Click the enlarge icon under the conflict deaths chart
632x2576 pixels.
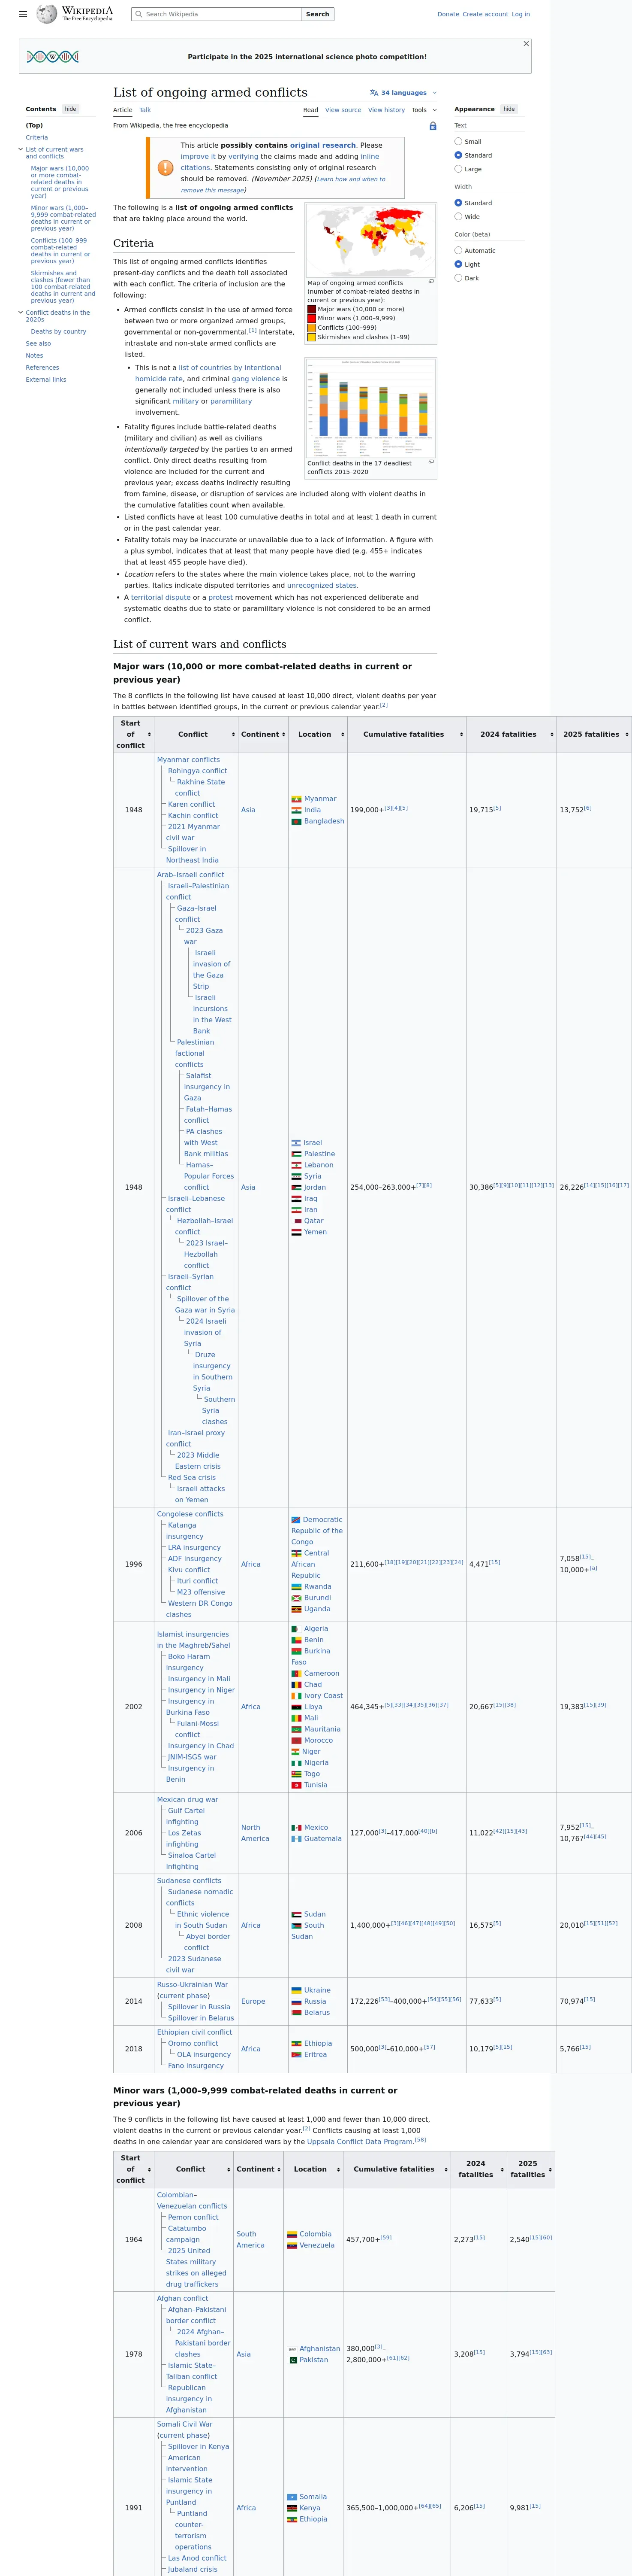(430, 462)
